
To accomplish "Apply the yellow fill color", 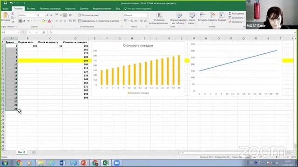I will coord(43,21).
